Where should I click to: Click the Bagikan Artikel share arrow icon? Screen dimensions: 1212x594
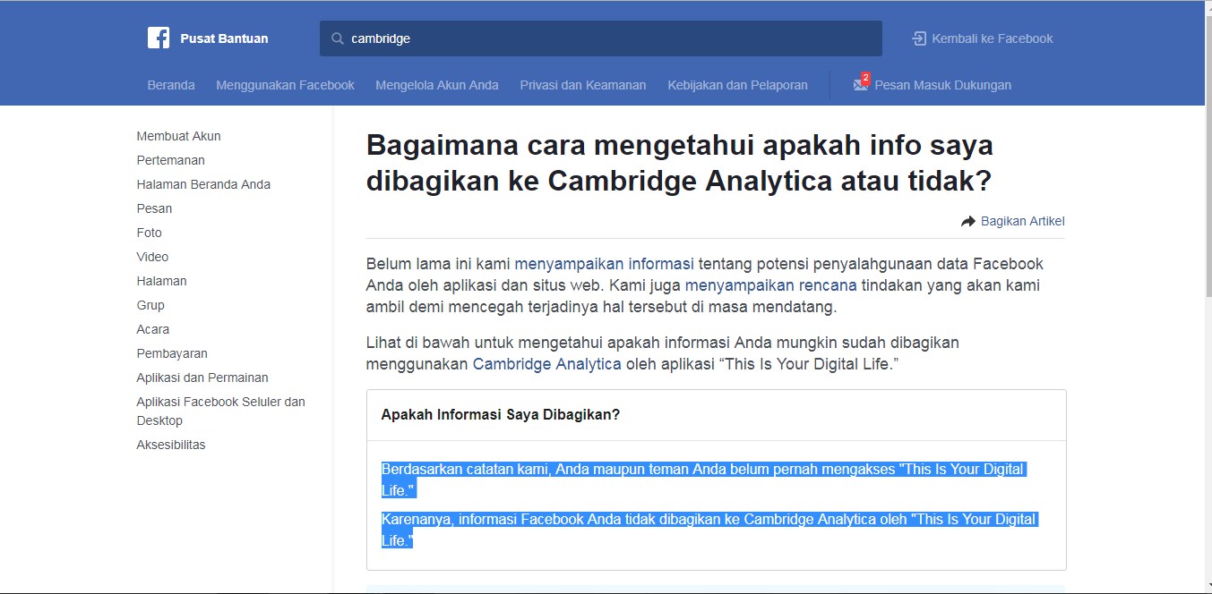[968, 222]
